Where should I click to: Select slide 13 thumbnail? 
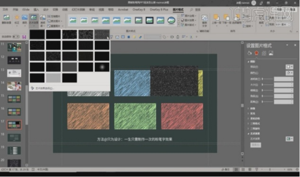point(14,73)
